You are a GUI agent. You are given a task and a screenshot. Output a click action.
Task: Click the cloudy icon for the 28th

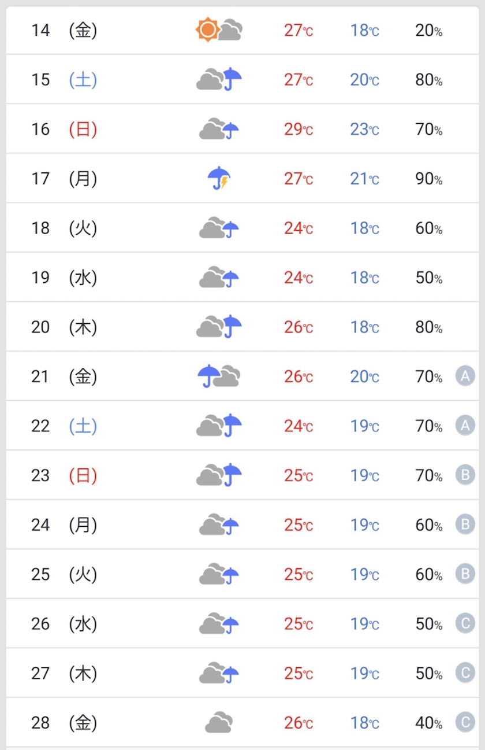click(x=219, y=723)
